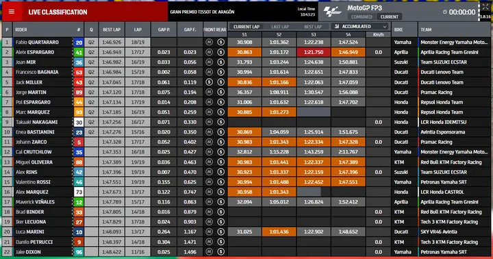Sort by TEAM column header
This screenshot has height=259, width=493.
pyautogui.click(x=426, y=30)
